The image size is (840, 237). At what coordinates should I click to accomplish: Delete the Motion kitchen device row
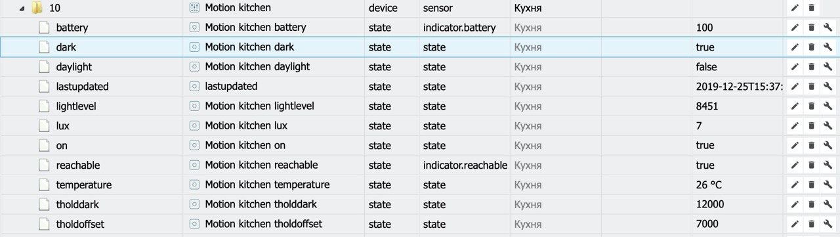pyautogui.click(x=811, y=8)
